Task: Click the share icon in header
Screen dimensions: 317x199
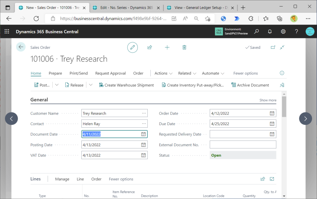Action: [150, 47]
